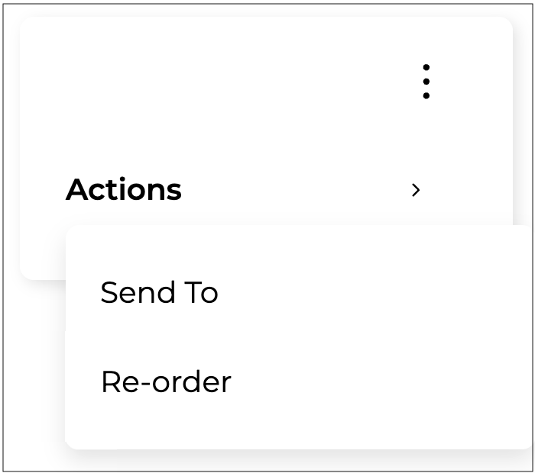
Task: Select the Re-order submenu entry
Action: (x=166, y=381)
